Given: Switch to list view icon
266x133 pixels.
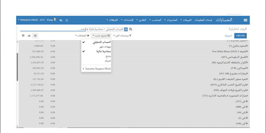Looking at the screenshot, I should pyautogui.click(x=35, y=36).
